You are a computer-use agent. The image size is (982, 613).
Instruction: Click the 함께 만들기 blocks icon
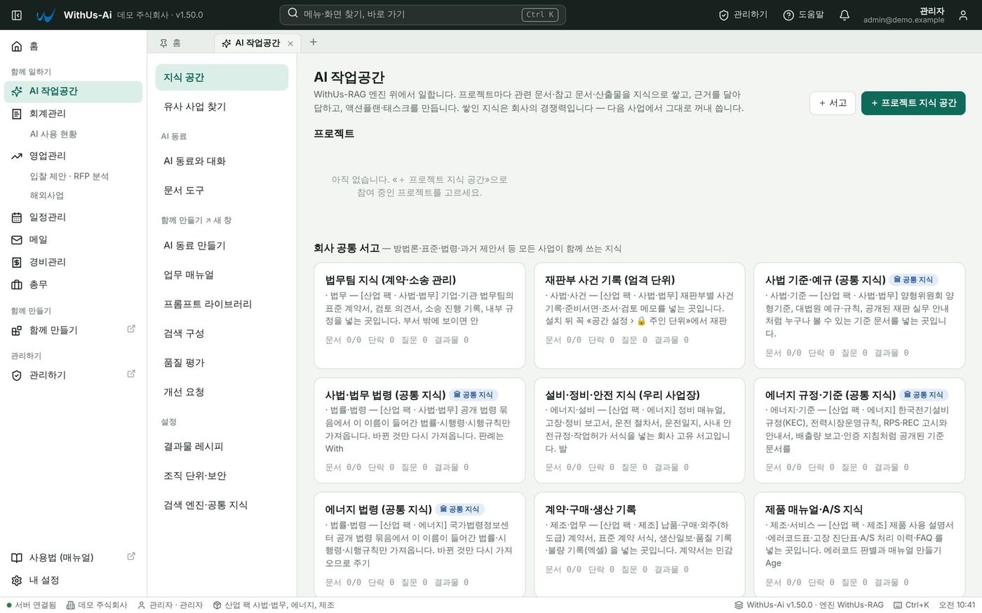(17, 330)
